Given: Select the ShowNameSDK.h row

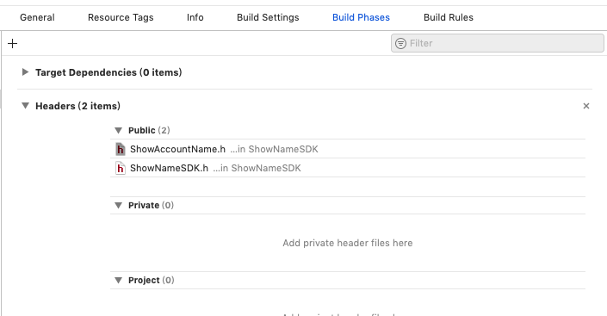Looking at the screenshot, I should [x=348, y=168].
